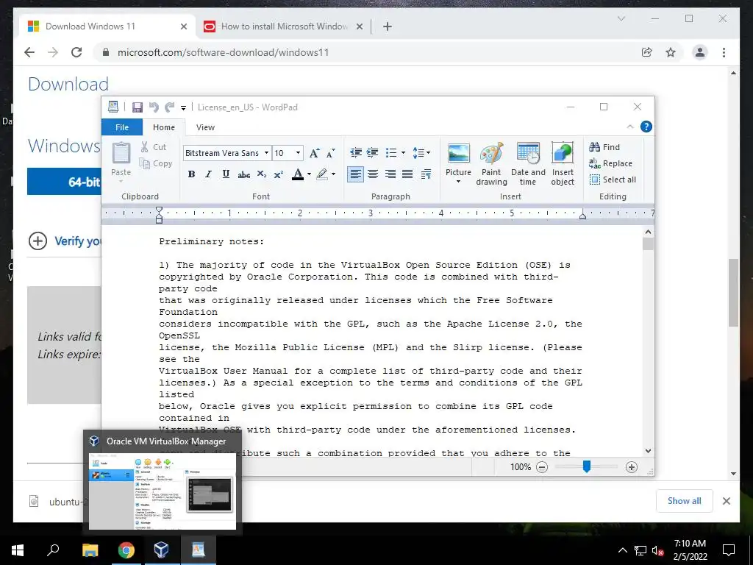Apply the current text color with the A button
This screenshot has width=753, height=565.
point(298,174)
